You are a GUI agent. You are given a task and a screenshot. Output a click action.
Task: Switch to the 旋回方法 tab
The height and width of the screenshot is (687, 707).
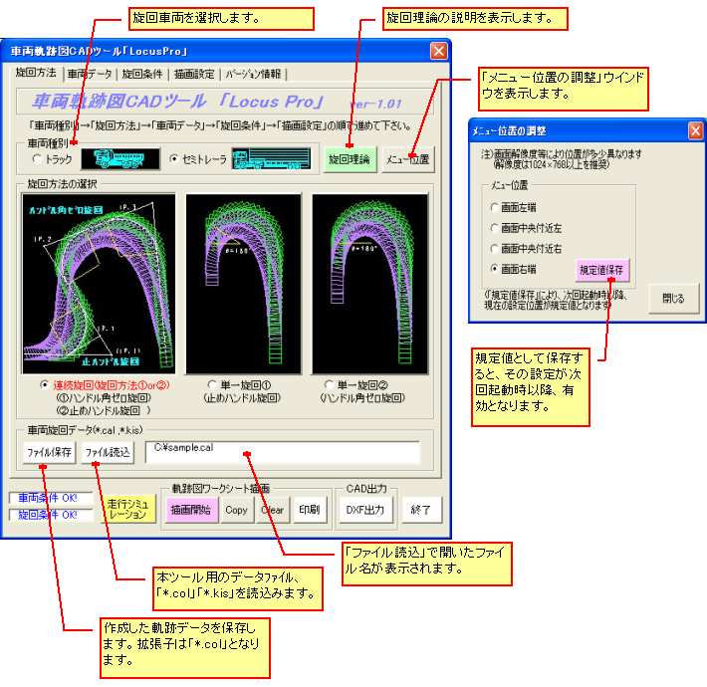(36, 73)
